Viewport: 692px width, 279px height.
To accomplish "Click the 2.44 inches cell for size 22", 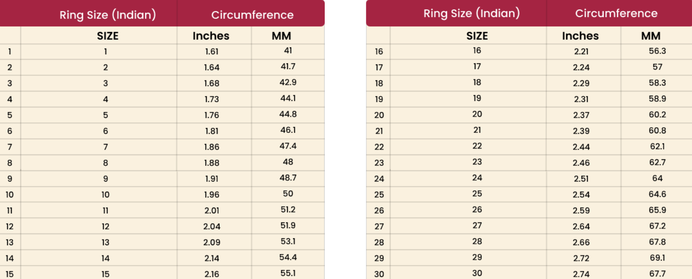I will pyautogui.click(x=581, y=147).
